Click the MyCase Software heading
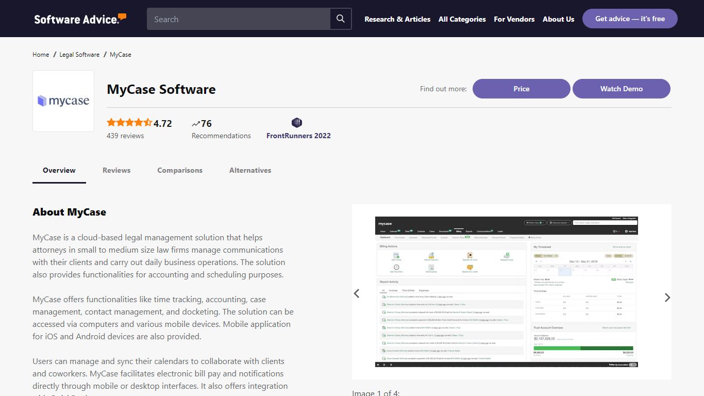 [x=161, y=89]
